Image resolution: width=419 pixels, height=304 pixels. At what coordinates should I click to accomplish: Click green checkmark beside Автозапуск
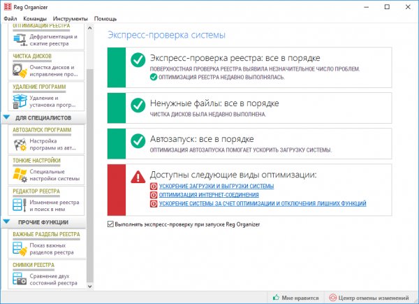[138, 141]
